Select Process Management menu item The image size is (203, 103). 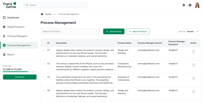coord(19,45)
